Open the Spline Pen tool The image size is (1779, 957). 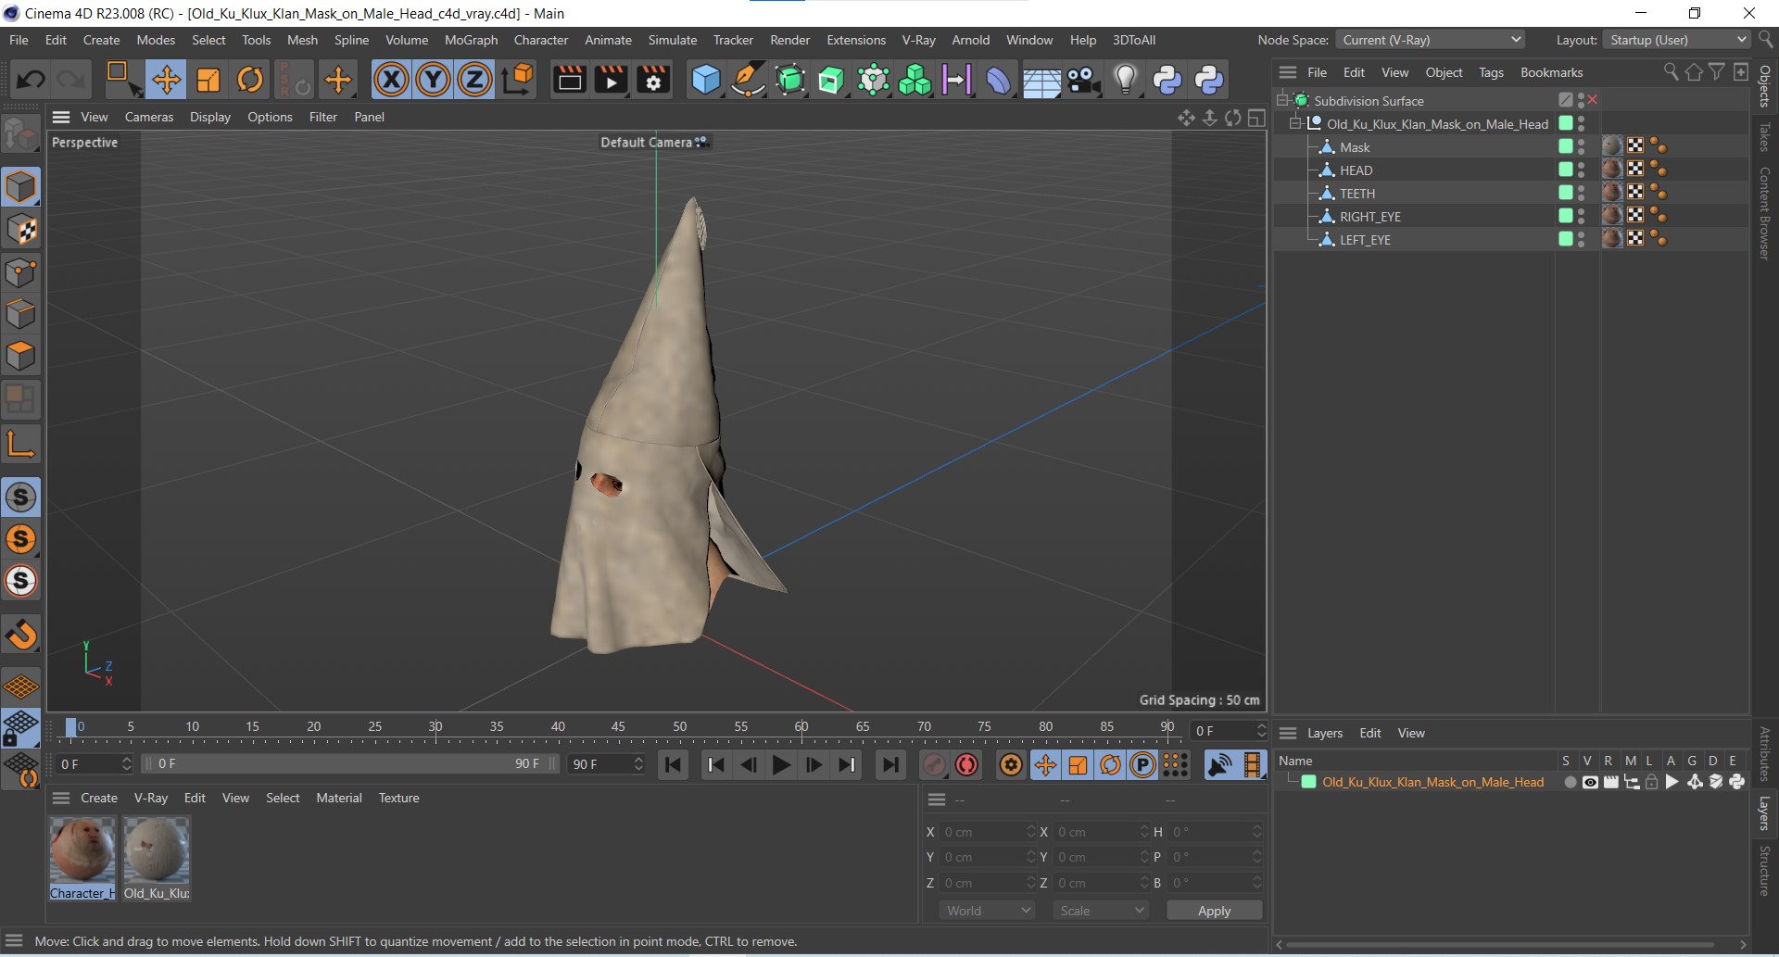click(x=747, y=80)
